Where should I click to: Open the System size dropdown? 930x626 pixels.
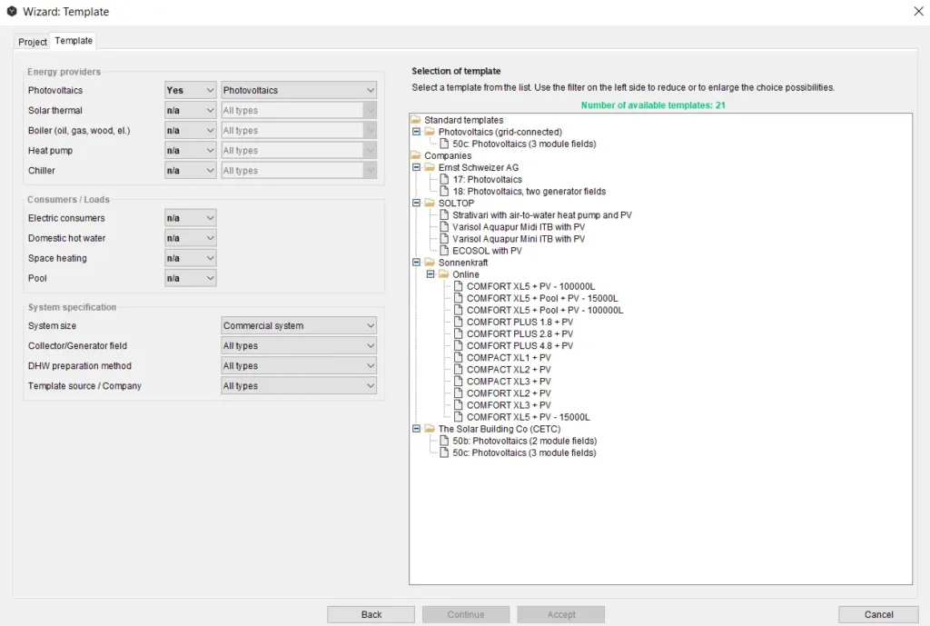(299, 326)
